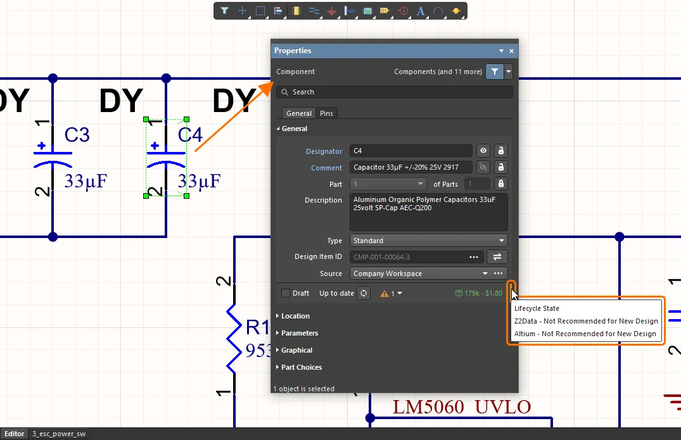Viewport: 681px width, 440px height.
Task: Select the arc drawing tool
Action: [438, 11]
